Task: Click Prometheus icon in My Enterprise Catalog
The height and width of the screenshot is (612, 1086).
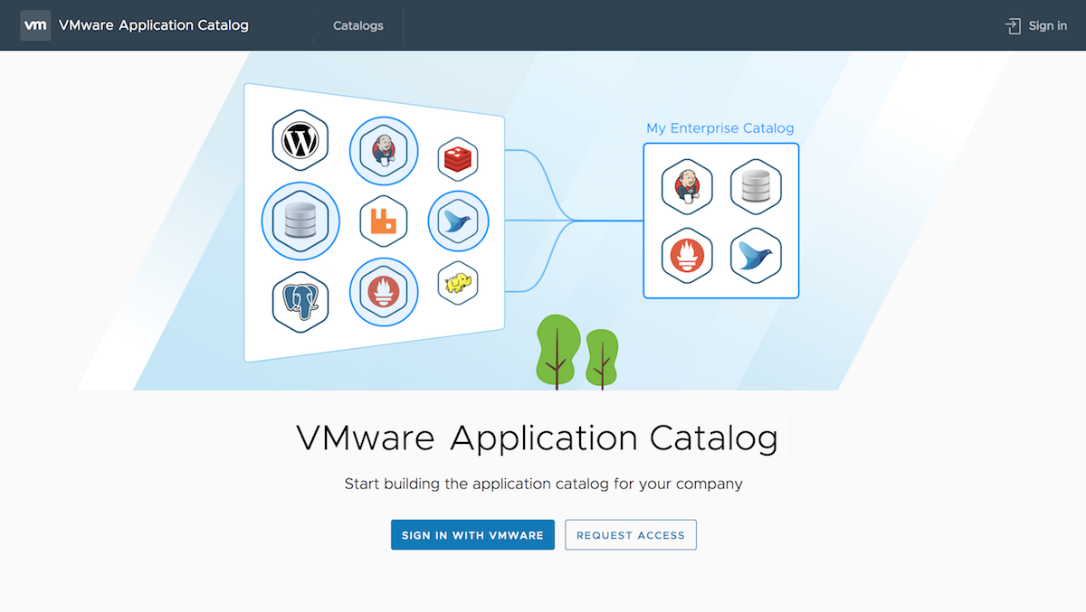Action: coord(687,256)
